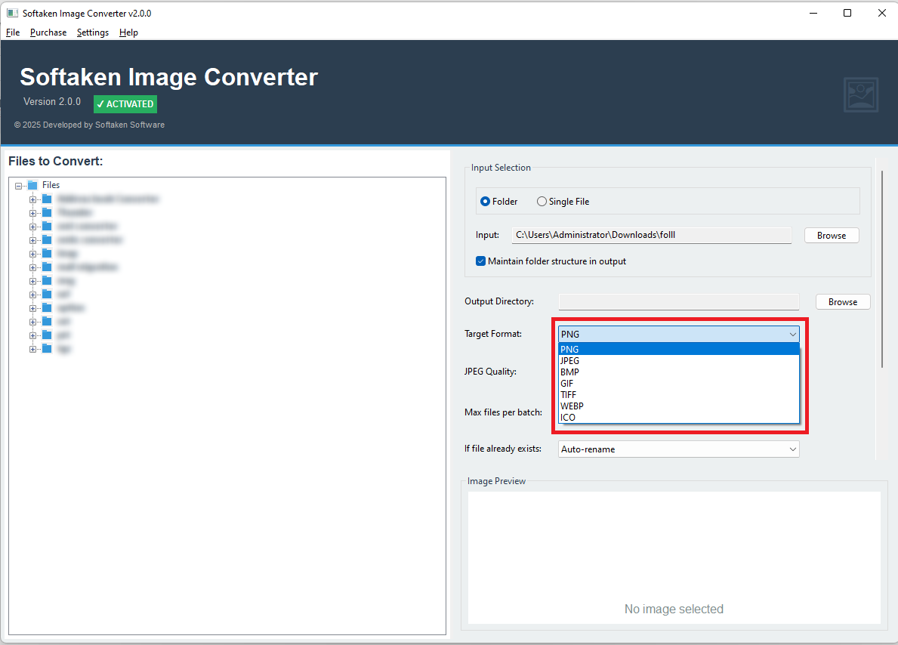
Task: Collapse the Files root node
Action: pyautogui.click(x=18, y=186)
